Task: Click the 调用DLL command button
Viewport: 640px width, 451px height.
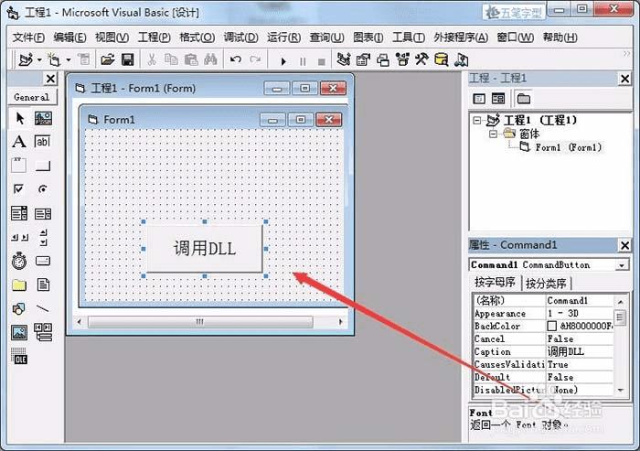Action: pyautogui.click(x=205, y=249)
